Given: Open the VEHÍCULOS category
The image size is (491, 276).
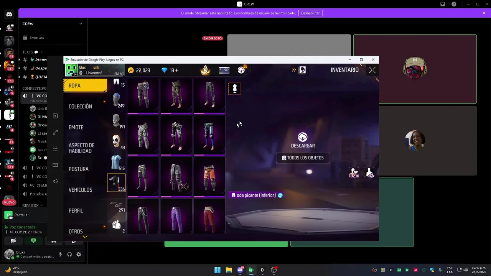Looking at the screenshot, I should click(x=80, y=190).
